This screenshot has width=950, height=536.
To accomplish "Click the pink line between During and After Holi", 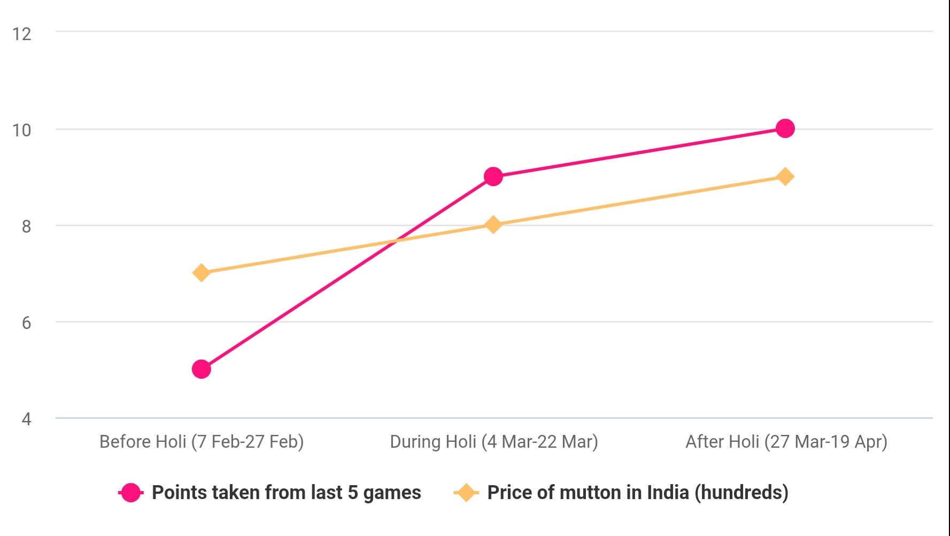I will click(x=639, y=152).
